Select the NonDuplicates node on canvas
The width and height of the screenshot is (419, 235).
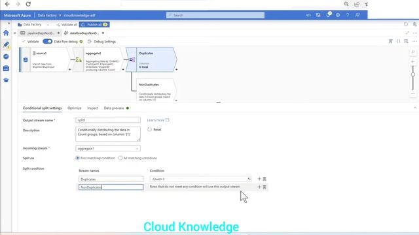click(x=156, y=90)
